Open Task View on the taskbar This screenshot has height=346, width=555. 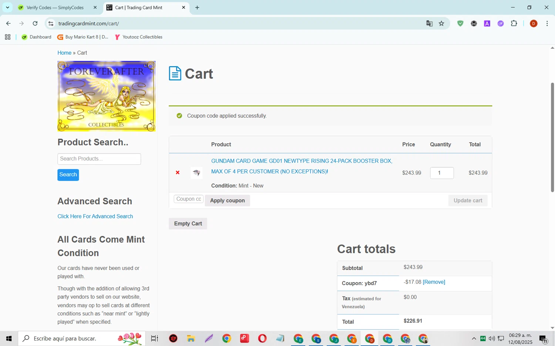click(x=154, y=338)
